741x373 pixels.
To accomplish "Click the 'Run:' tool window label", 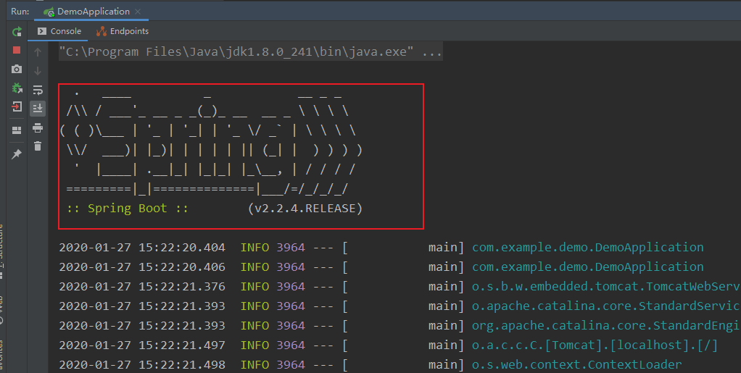I will (x=20, y=12).
